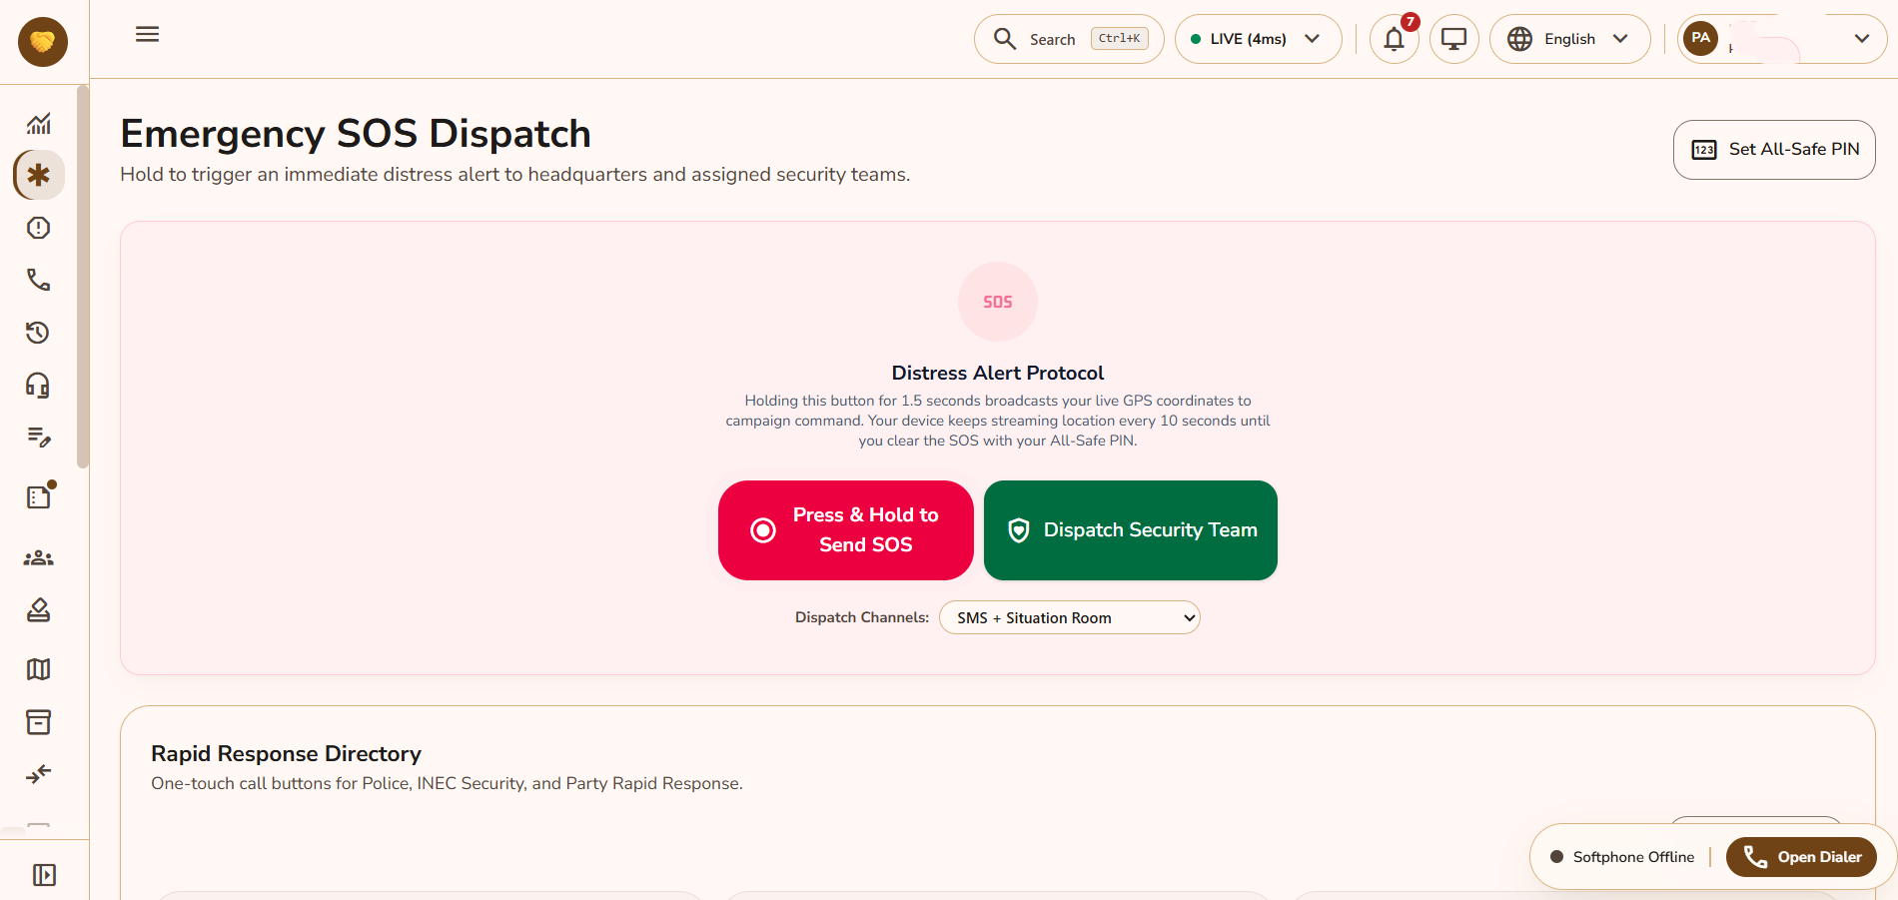The height and width of the screenshot is (900, 1898).
Task: Click the monitor display icon
Action: [x=1454, y=39]
